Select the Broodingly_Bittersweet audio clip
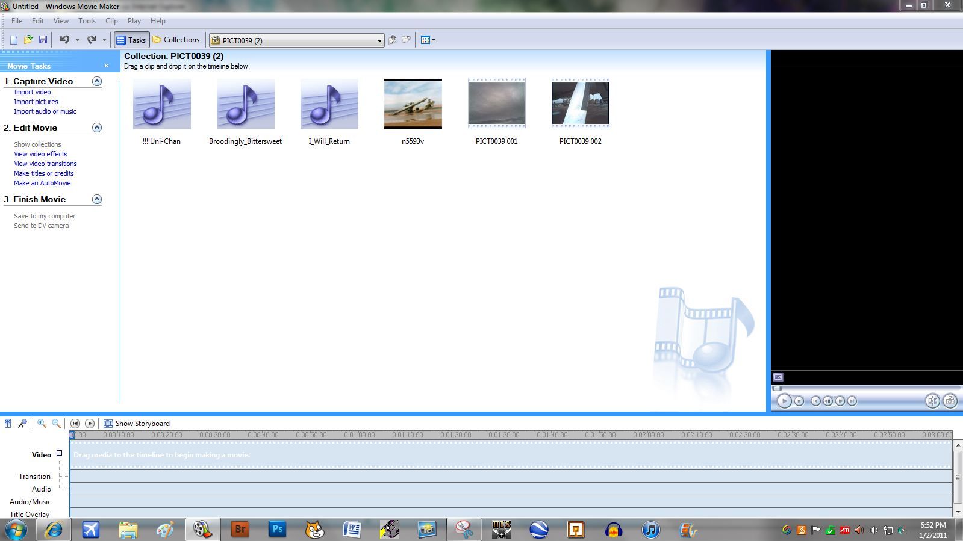The image size is (963, 541). [245, 112]
